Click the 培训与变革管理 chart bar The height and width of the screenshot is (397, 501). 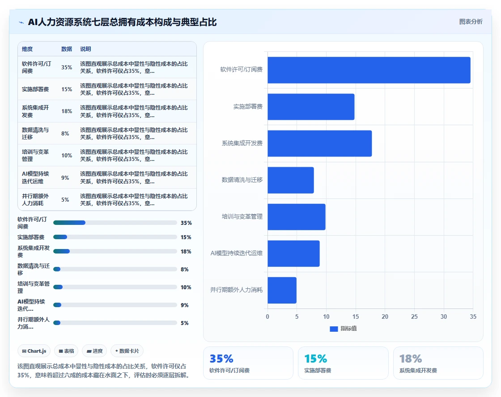(297, 217)
